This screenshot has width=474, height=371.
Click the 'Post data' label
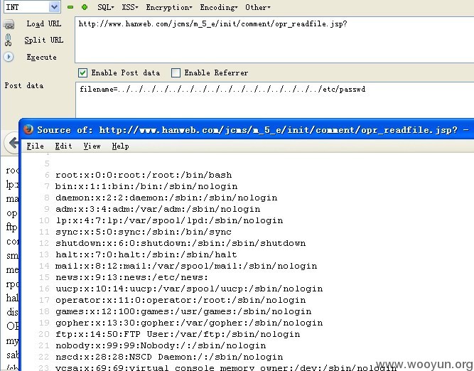[24, 85]
